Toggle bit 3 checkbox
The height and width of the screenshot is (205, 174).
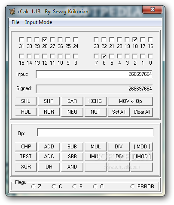click(127, 56)
